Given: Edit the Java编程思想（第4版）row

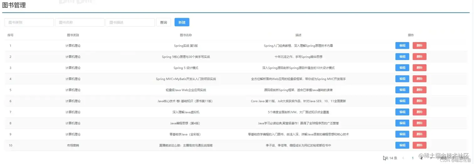Looking at the screenshot, I should [402, 123].
